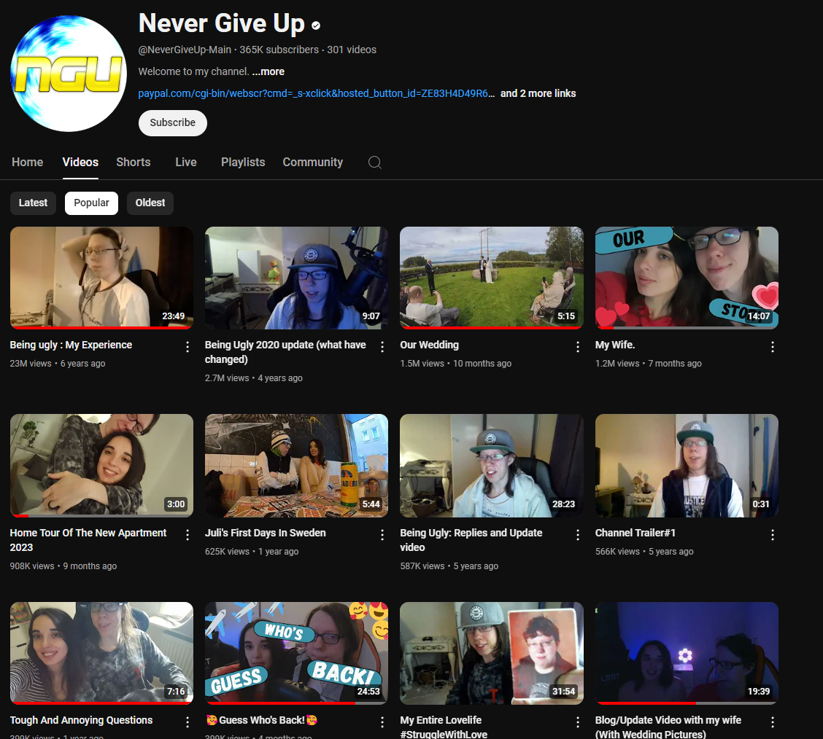Screen dimensions: 823x739
Task: Click the 'Guess Who's Back!' title
Action: click(x=261, y=720)
